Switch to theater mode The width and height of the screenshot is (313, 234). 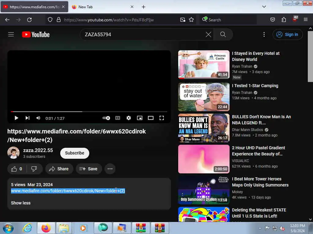pos(150,118)
